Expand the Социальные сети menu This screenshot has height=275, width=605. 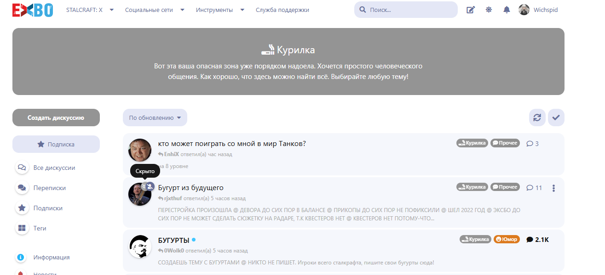[x=155, y=10]
